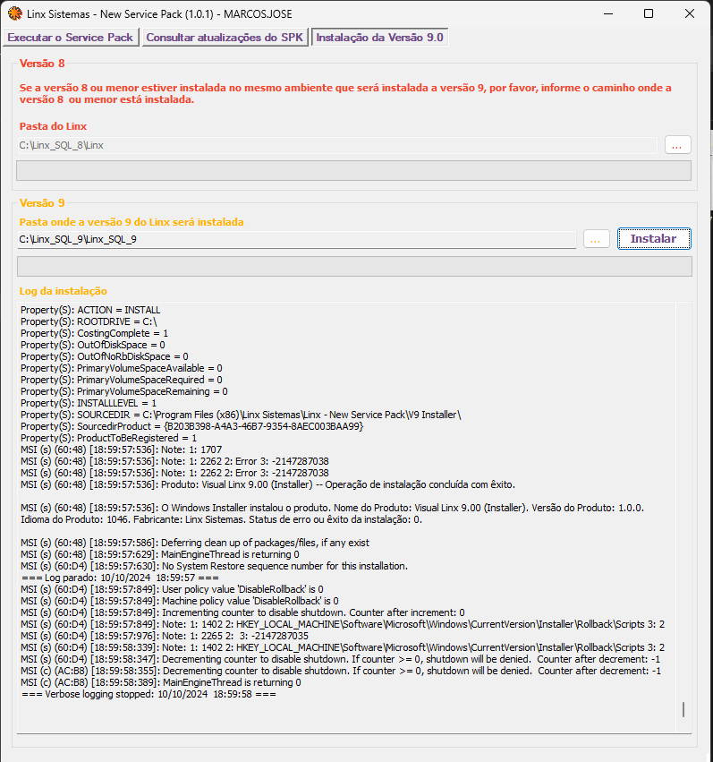Click the 'INSTALLLEVEL = 1' log line

tap(89, 403)
